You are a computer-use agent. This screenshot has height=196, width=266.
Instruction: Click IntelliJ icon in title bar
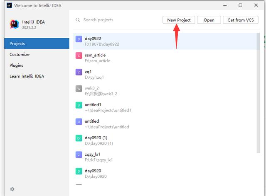tap(9, 5)
